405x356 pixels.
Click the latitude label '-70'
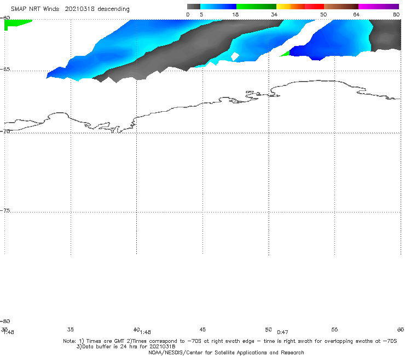point(5,131)
